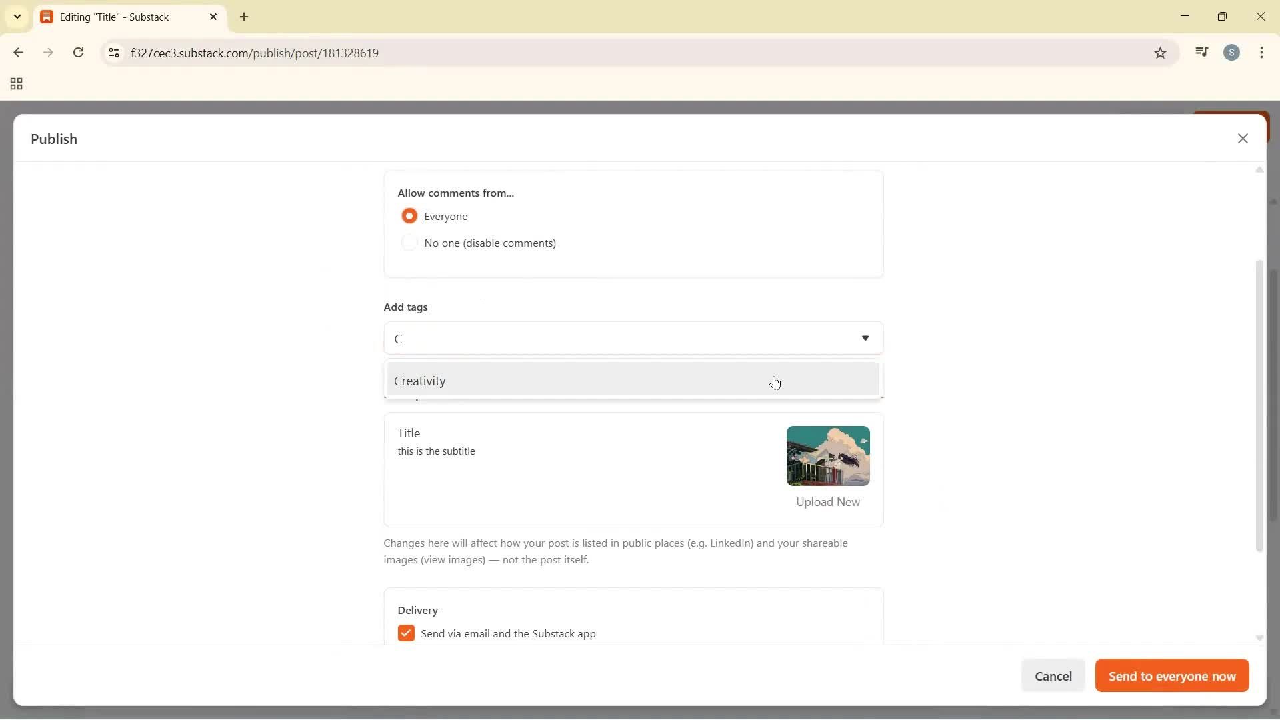This screenshot has width=1280, height=720.
Task: Bookmark this page with the star icon
Action: [x=1160, y=53]
